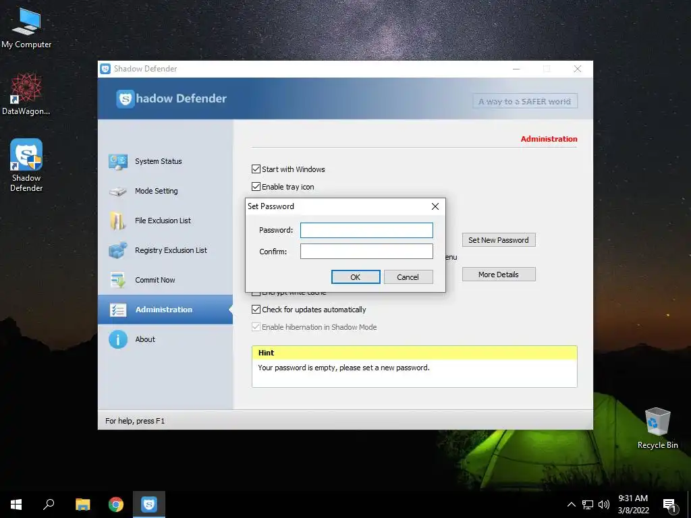Viewport: 691px width, 518px height.
Task: Click the Set New Password button
Action: (499, 240)
